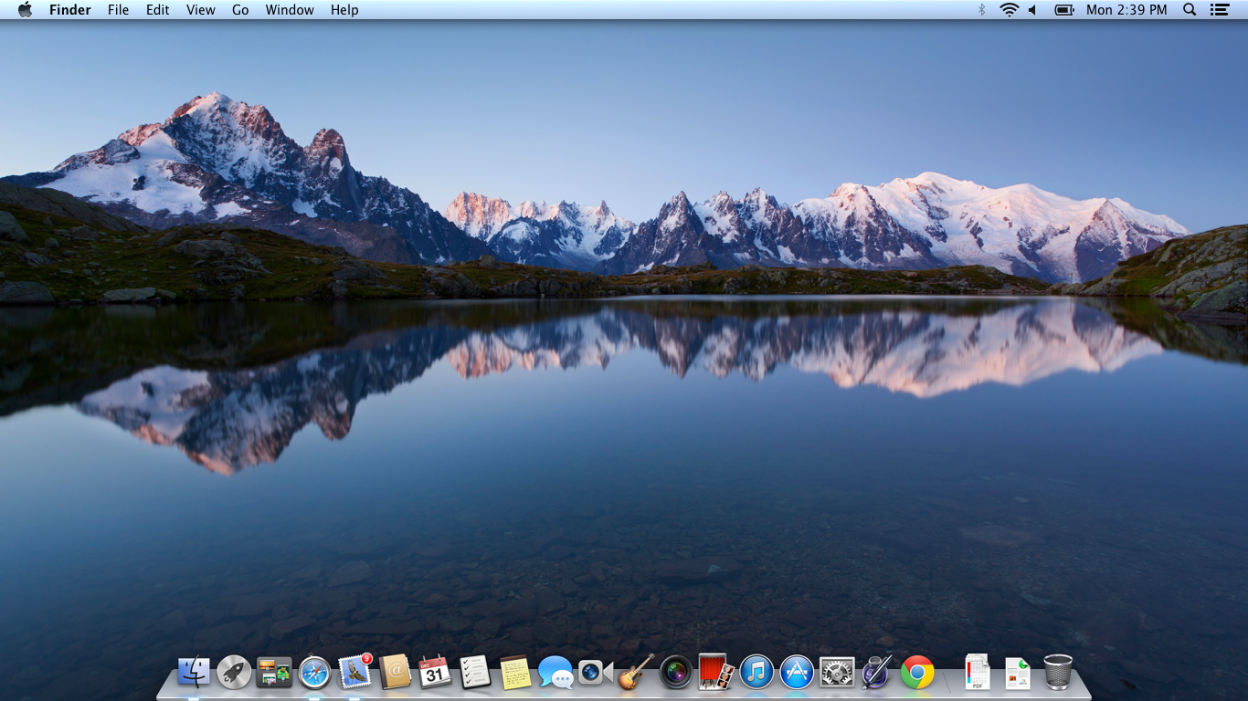Image resolution: width=1248 pixels, height=701 pixels.
Task: Click the clock showing Mon 2:39 PM
Action: [1126, 10]
